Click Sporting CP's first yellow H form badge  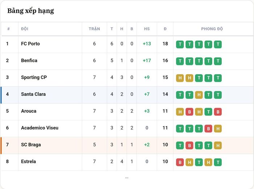point(180,78)
